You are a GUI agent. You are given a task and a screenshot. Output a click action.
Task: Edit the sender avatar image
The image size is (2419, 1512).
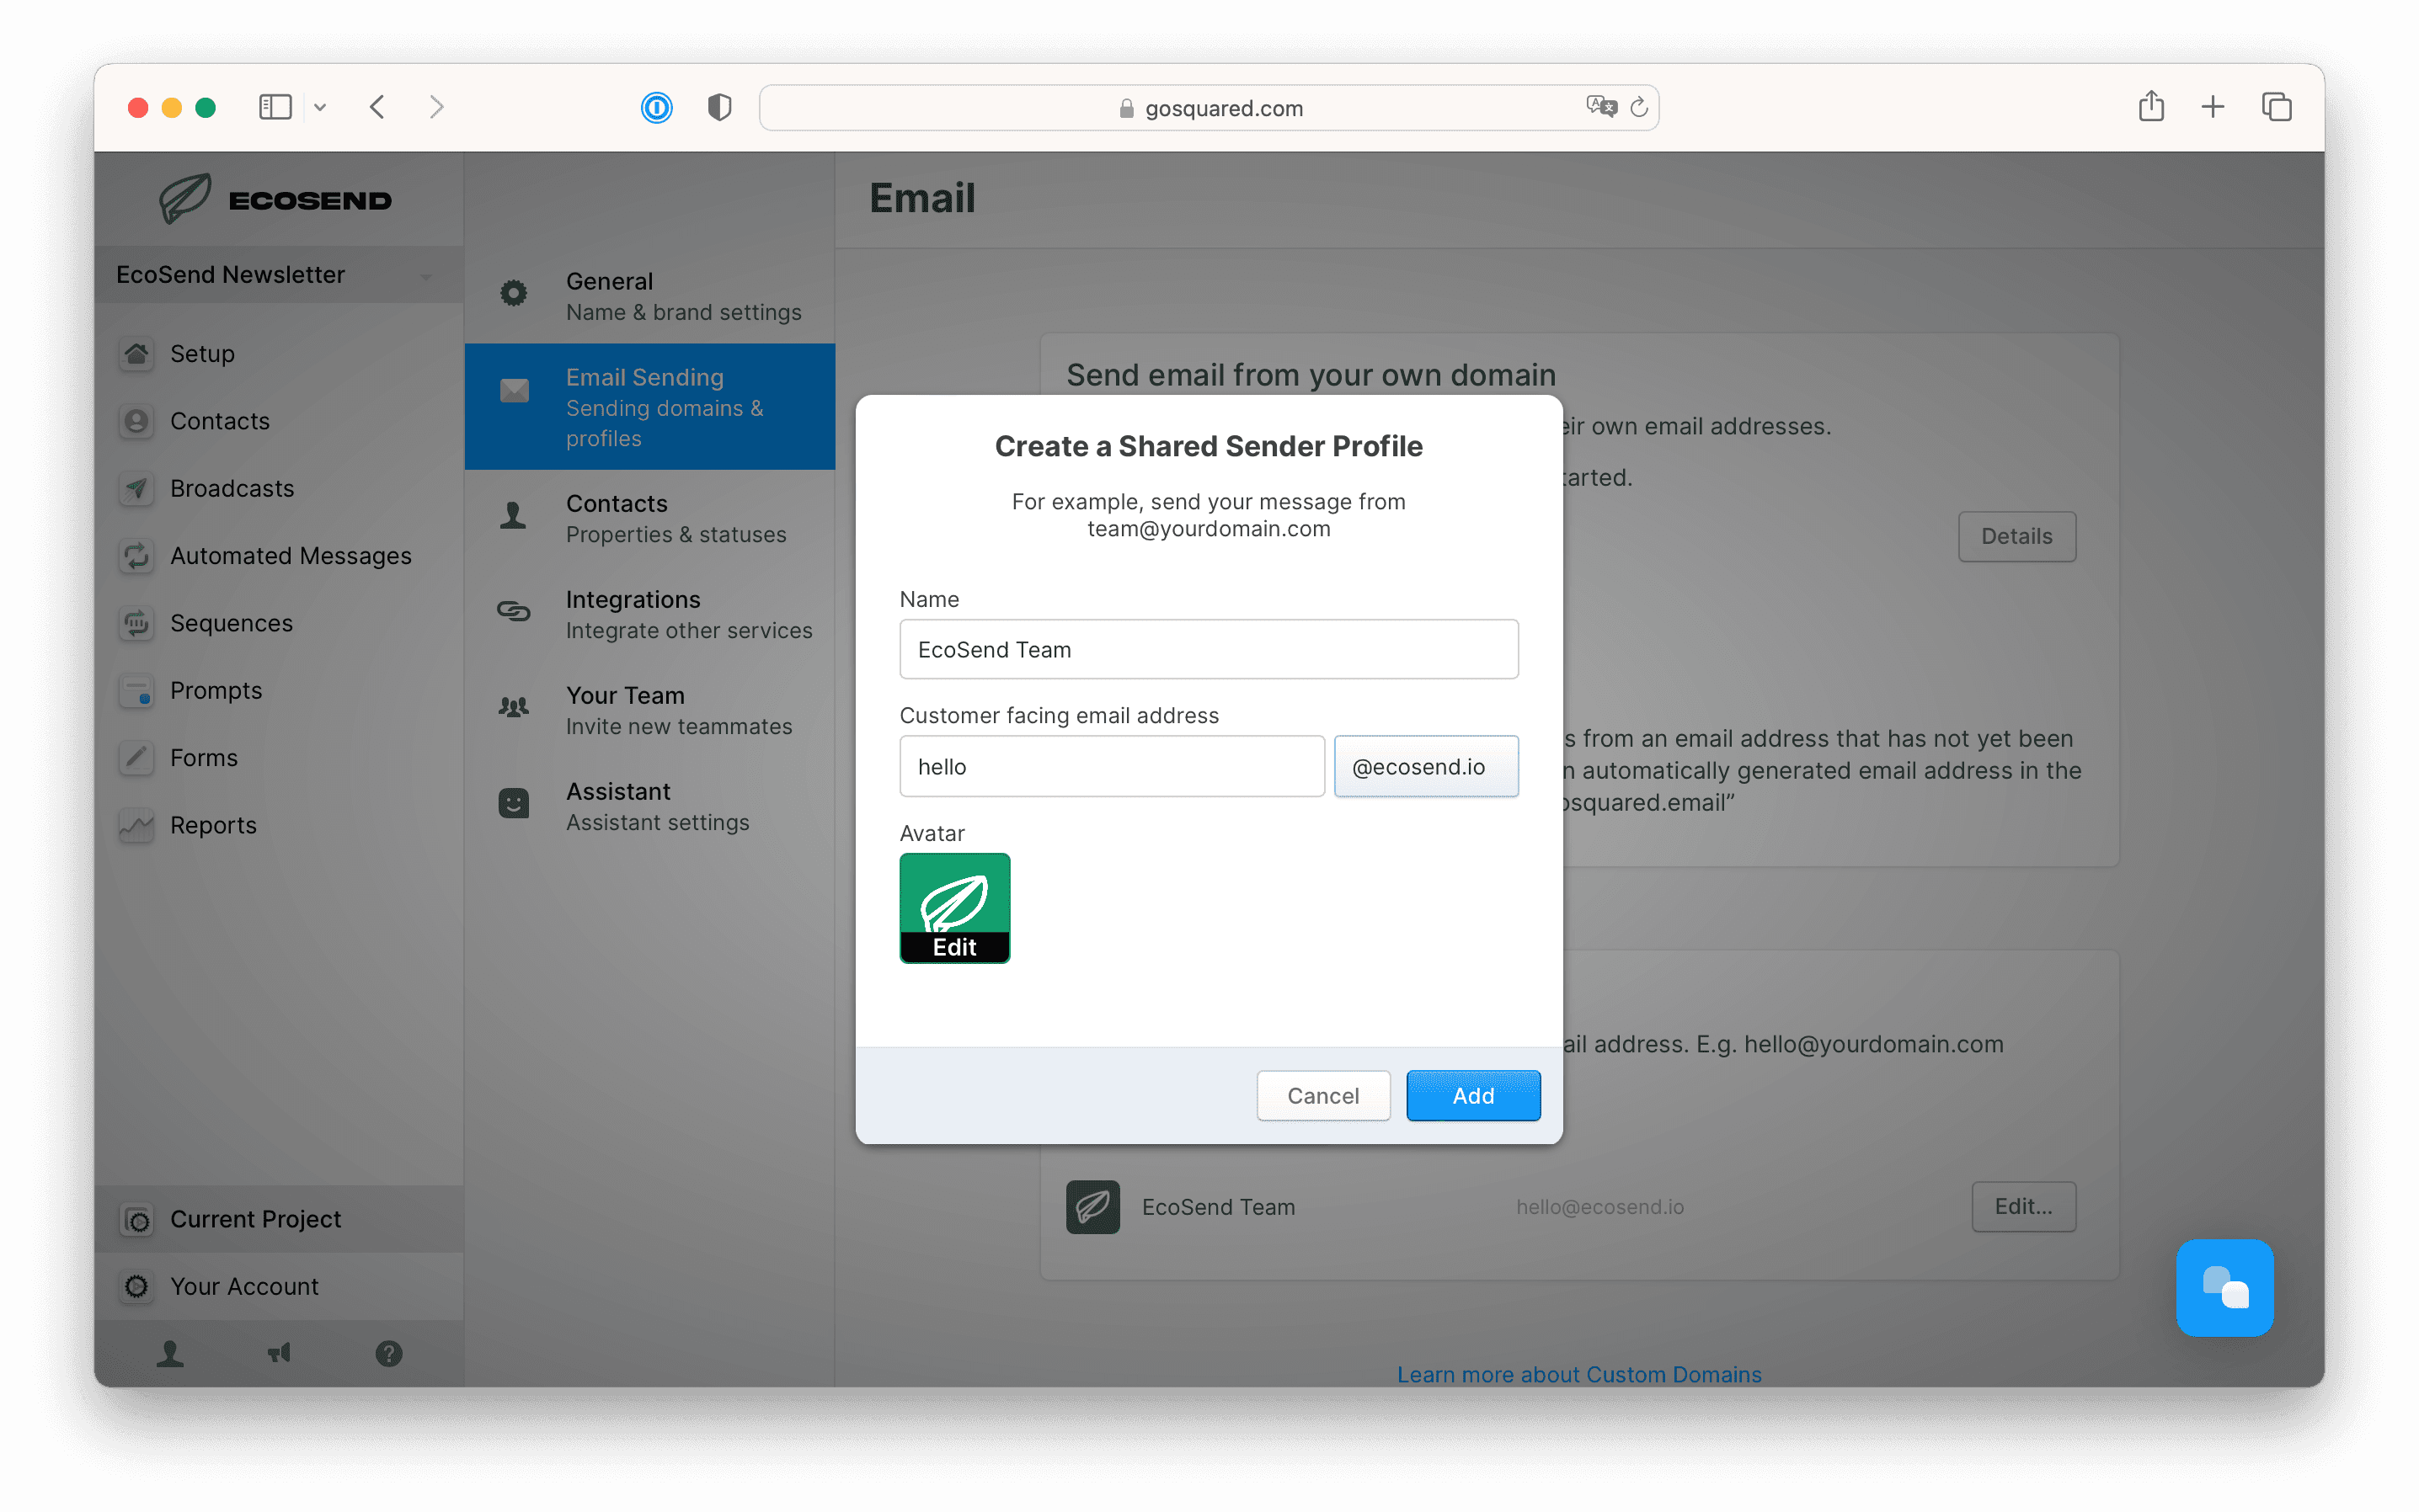tap(954, 908)
